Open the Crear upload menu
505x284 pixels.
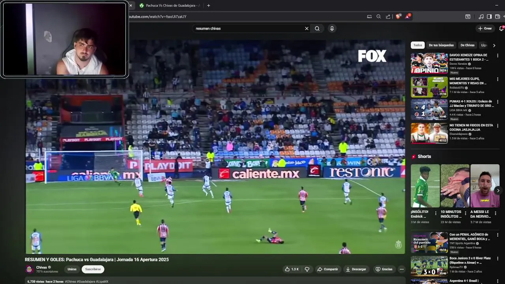485,28
